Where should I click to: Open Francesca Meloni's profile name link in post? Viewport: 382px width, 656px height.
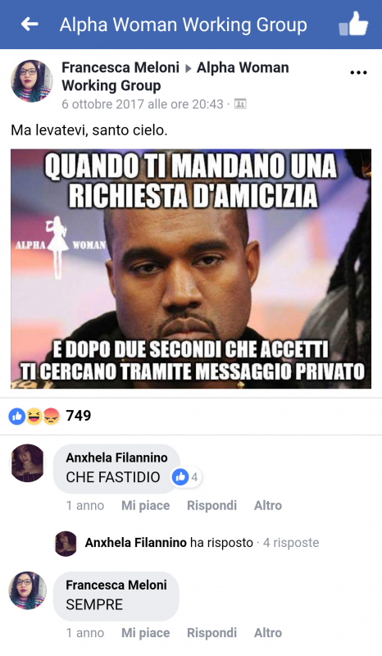point(121,67)
